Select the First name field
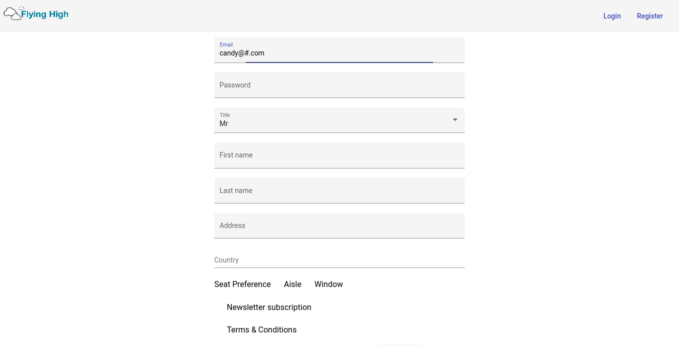Viewport: 684px width, 347px height. [x=339, y=155]
